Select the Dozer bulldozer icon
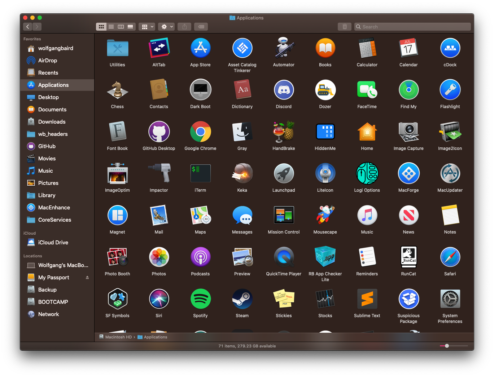 [x=325, y=90]
